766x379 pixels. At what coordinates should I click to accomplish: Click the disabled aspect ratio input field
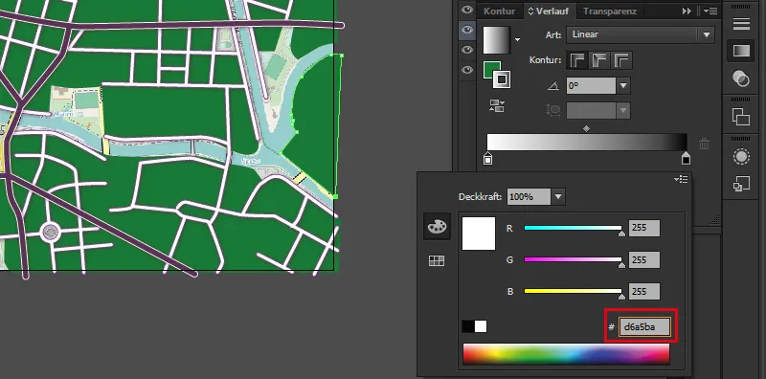592,110
